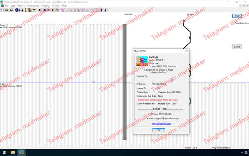Open the Computation menu
Viewport: 249px width, 156px height.
33,6
